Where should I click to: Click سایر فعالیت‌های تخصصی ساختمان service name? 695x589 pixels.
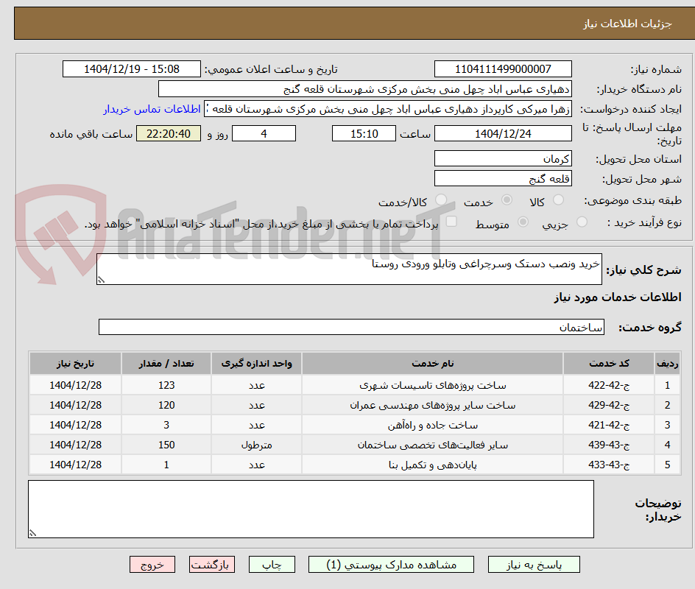433,445
